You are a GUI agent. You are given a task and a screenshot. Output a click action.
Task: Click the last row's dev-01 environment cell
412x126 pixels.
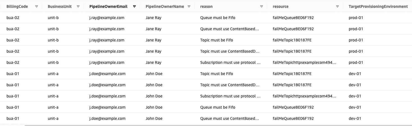point(355,118)
